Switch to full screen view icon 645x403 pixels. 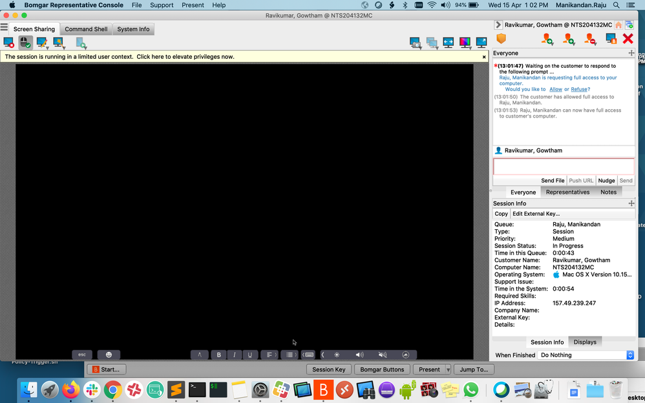[x=481, y=43]
